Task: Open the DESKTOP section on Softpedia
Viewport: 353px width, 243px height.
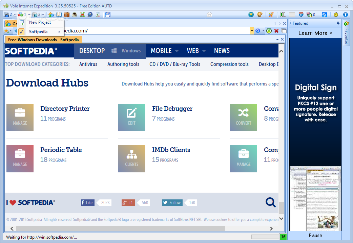Action: (92, 51)
